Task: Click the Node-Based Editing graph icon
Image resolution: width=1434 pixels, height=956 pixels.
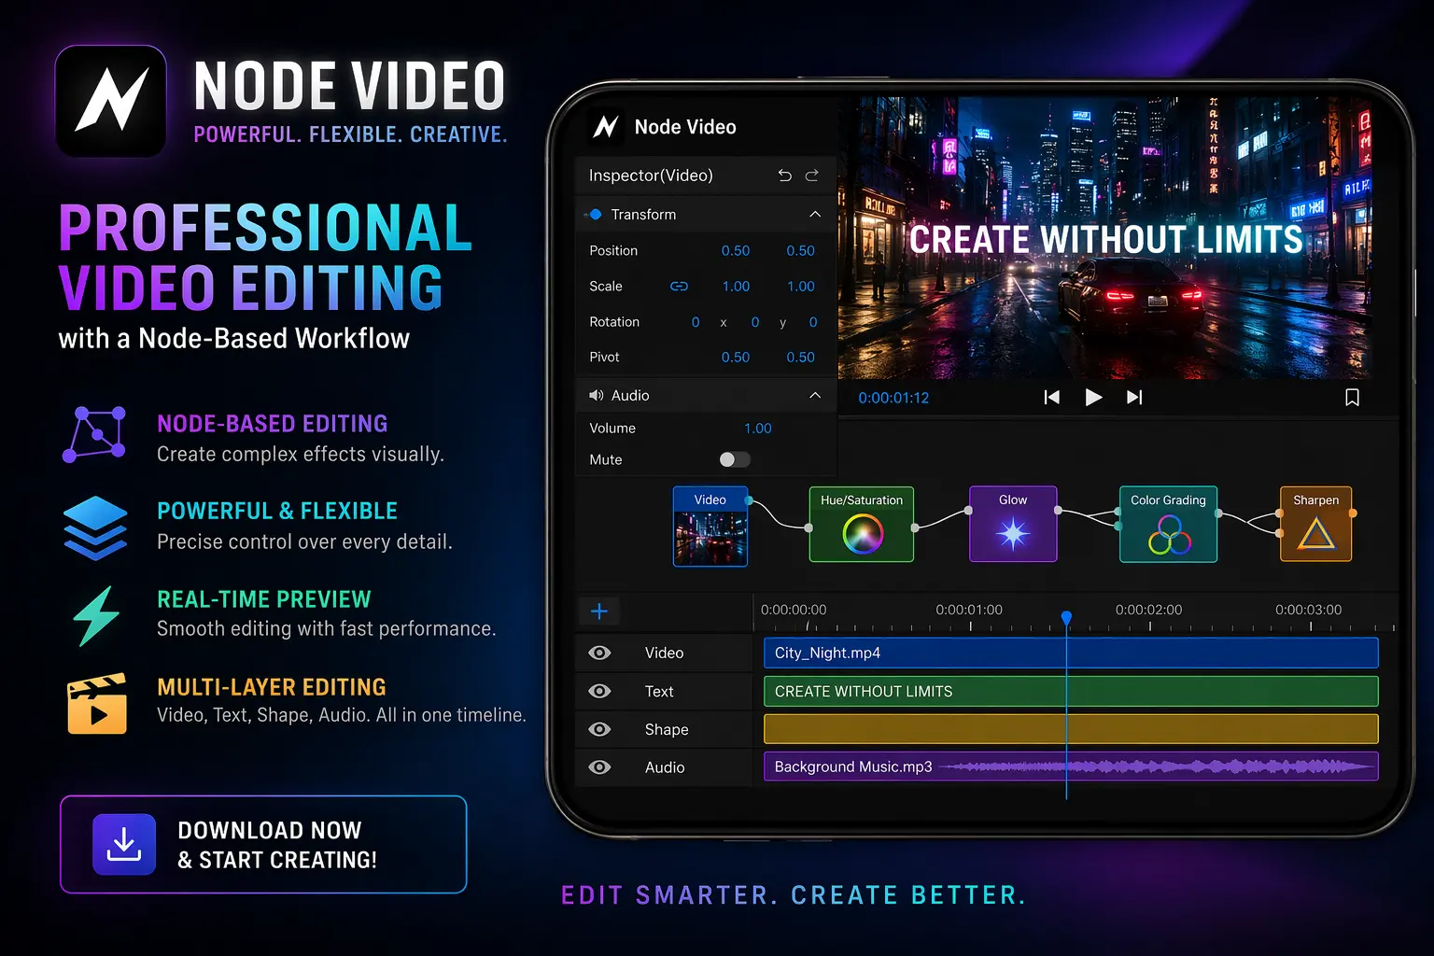Action: (x=94, y=434)
